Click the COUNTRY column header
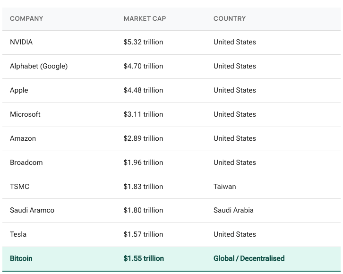Image resolution: width=343 pixels, height=274 pixels. (230, 18)
